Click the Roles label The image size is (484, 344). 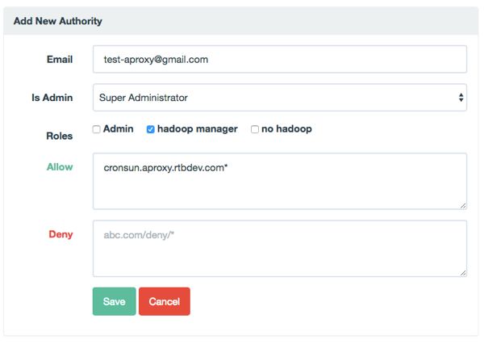click(x=59, y=136)
